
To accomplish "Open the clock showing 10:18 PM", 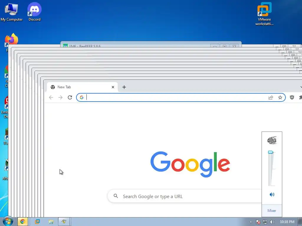I will tap(287, 222).
